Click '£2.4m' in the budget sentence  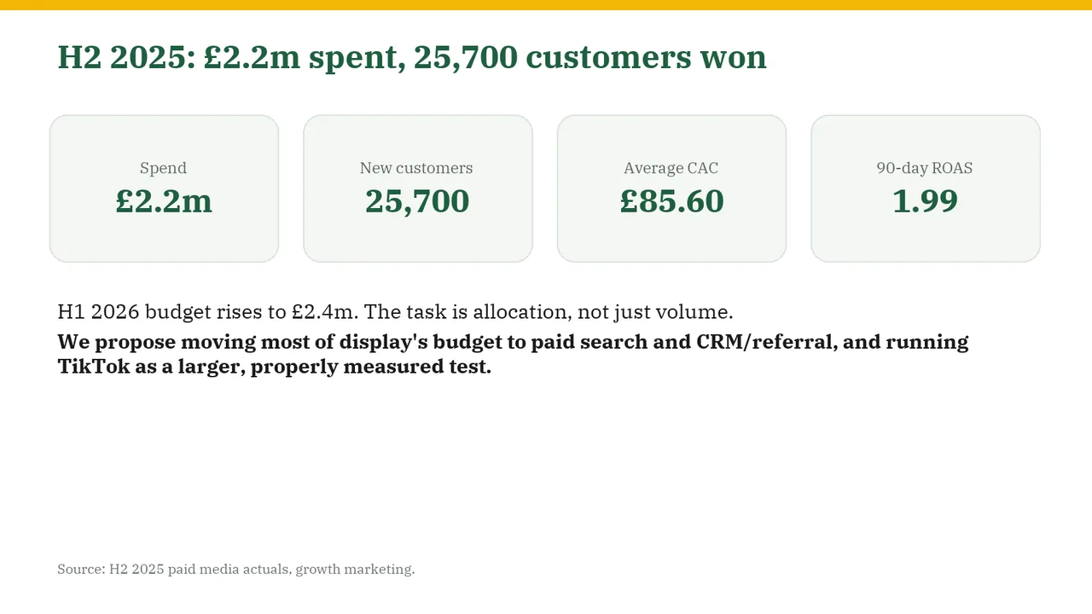click(325, 311)
